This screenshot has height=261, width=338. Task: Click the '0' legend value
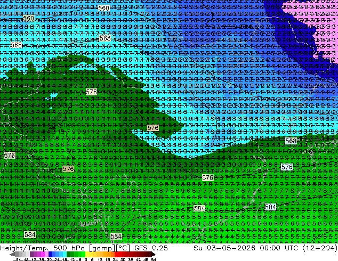click(86, 259)
